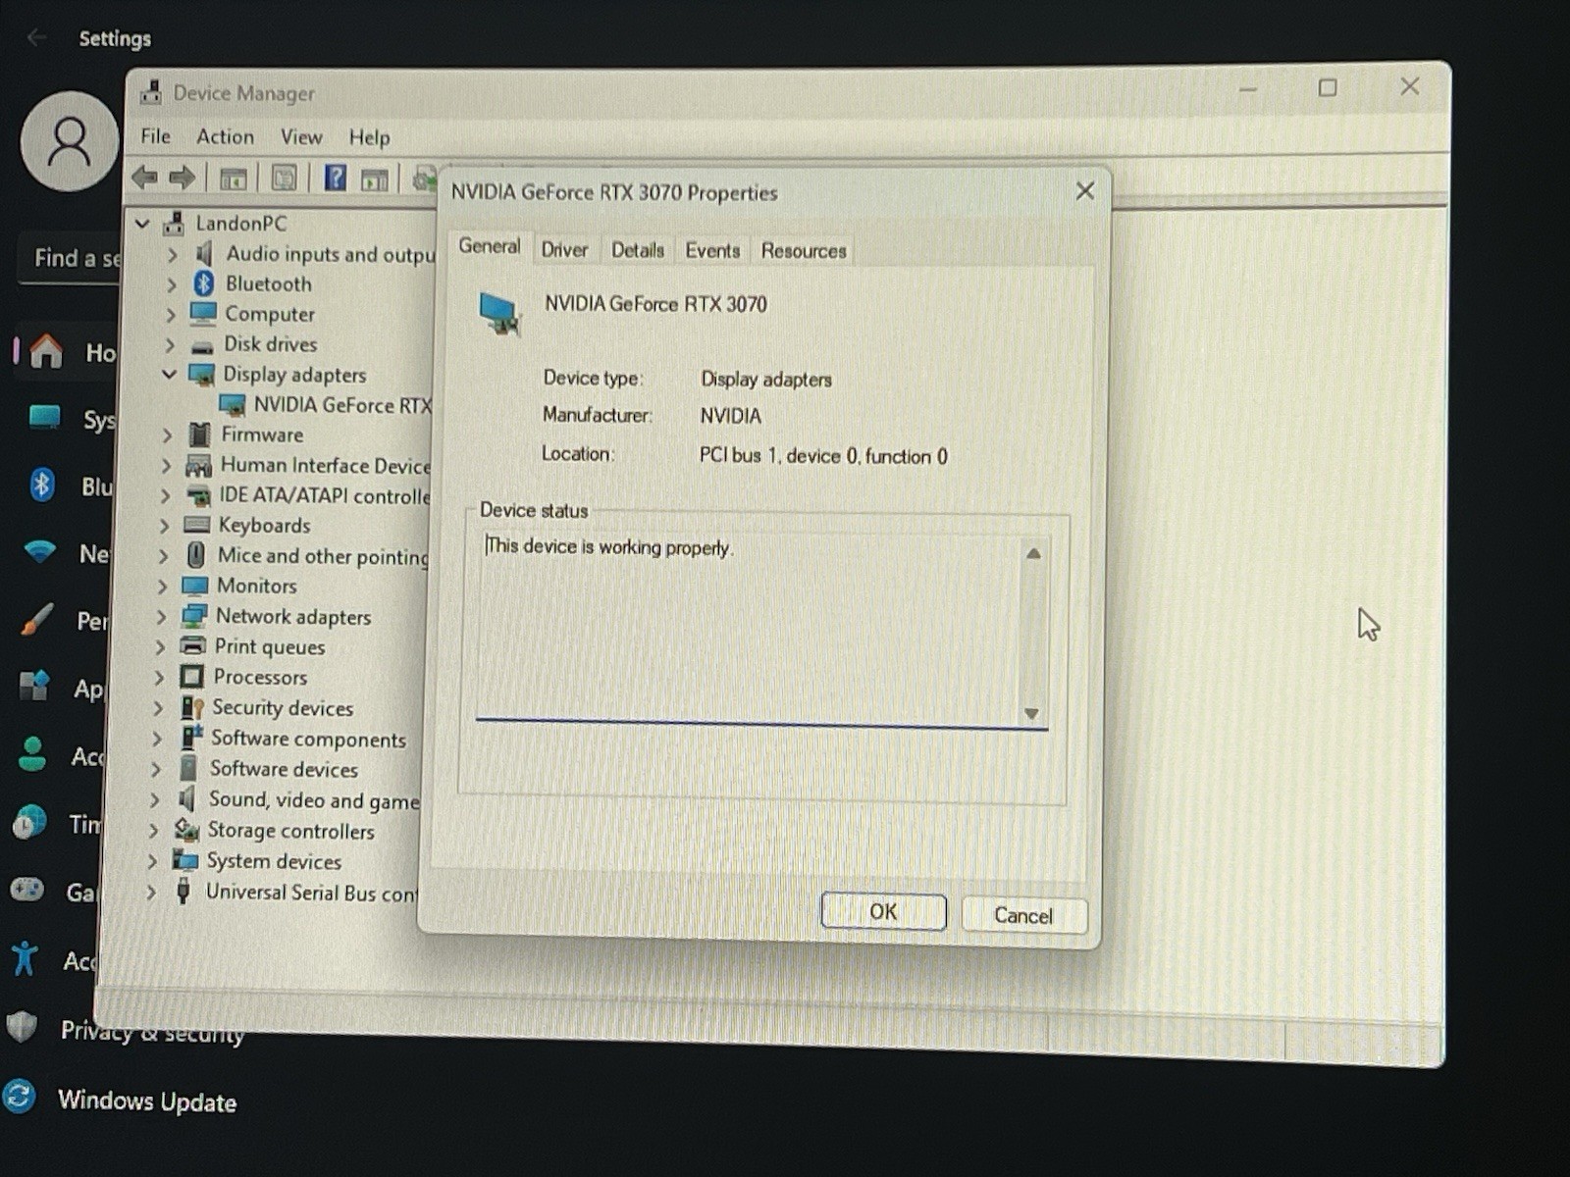Click device status scrollbar up arrow
This screenshot has width=1570, height=1177.
[x=1032, y=554]
